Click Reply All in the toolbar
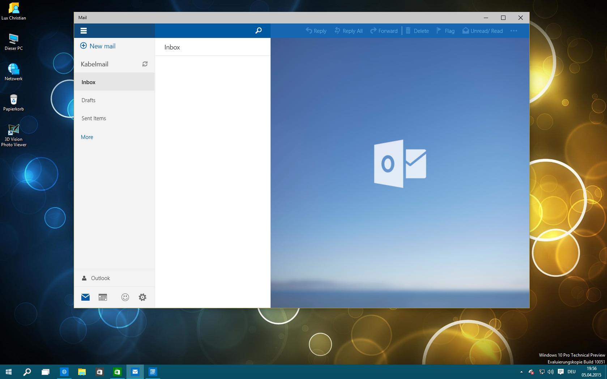Viewport: 607px width, 379px height. [x=349, y=31]
